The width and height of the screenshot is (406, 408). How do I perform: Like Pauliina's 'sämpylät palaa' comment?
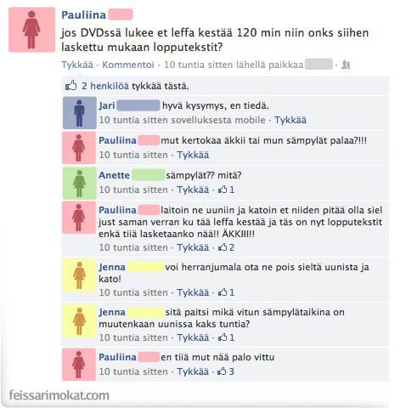[x=193, y=155]
